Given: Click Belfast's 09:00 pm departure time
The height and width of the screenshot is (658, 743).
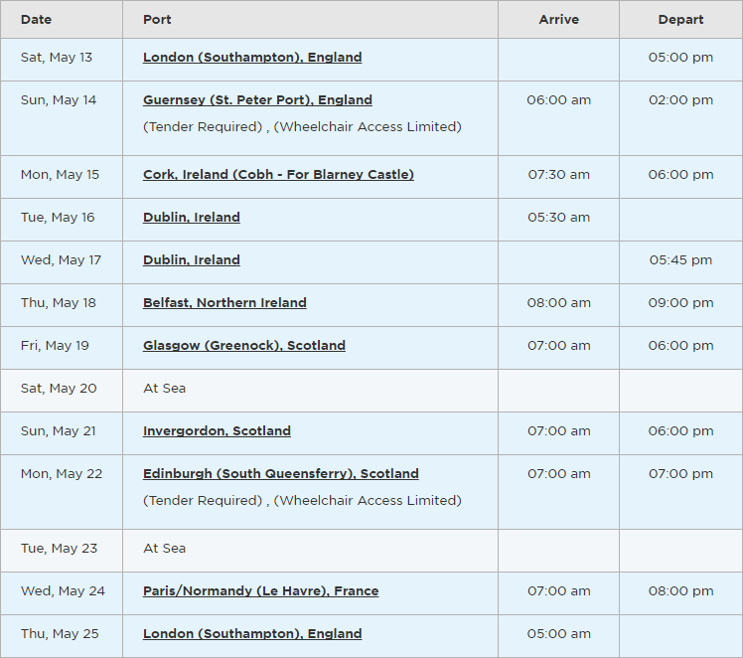Looking at the screenshot, I should [x=680, y=303].
